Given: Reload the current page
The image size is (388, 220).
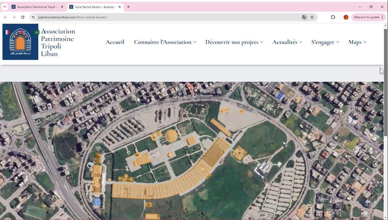Looking at the screenshot, I should pyautogui.click(x=23, y=17).
